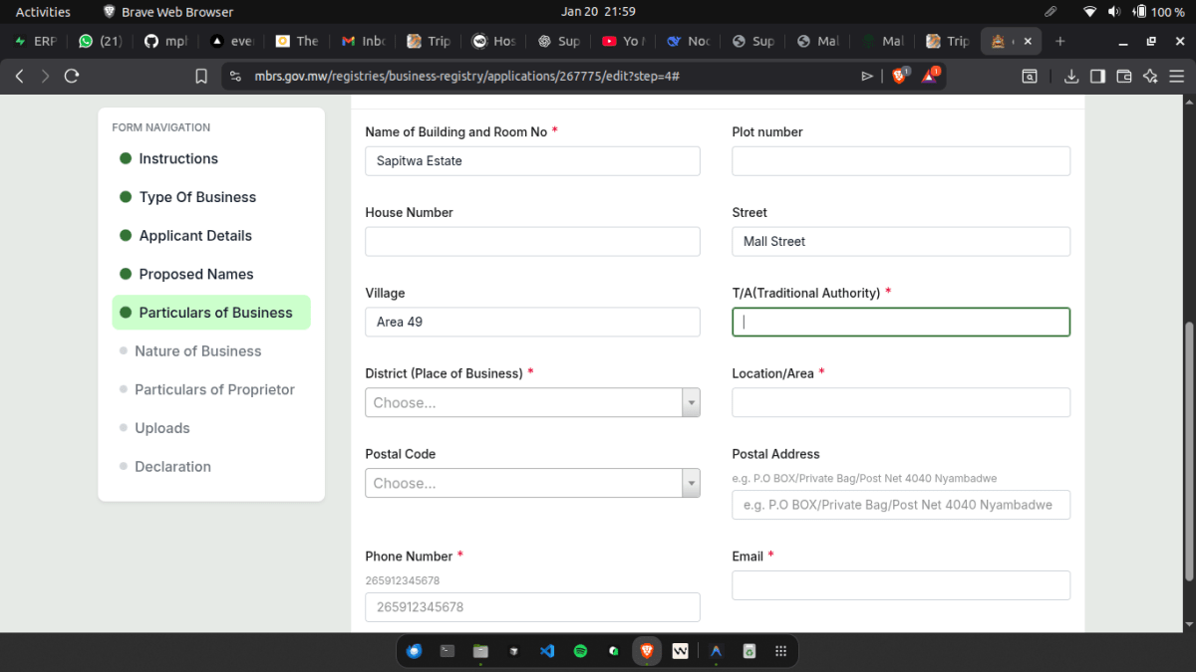Select Particulars of Business step

[211, 313]
